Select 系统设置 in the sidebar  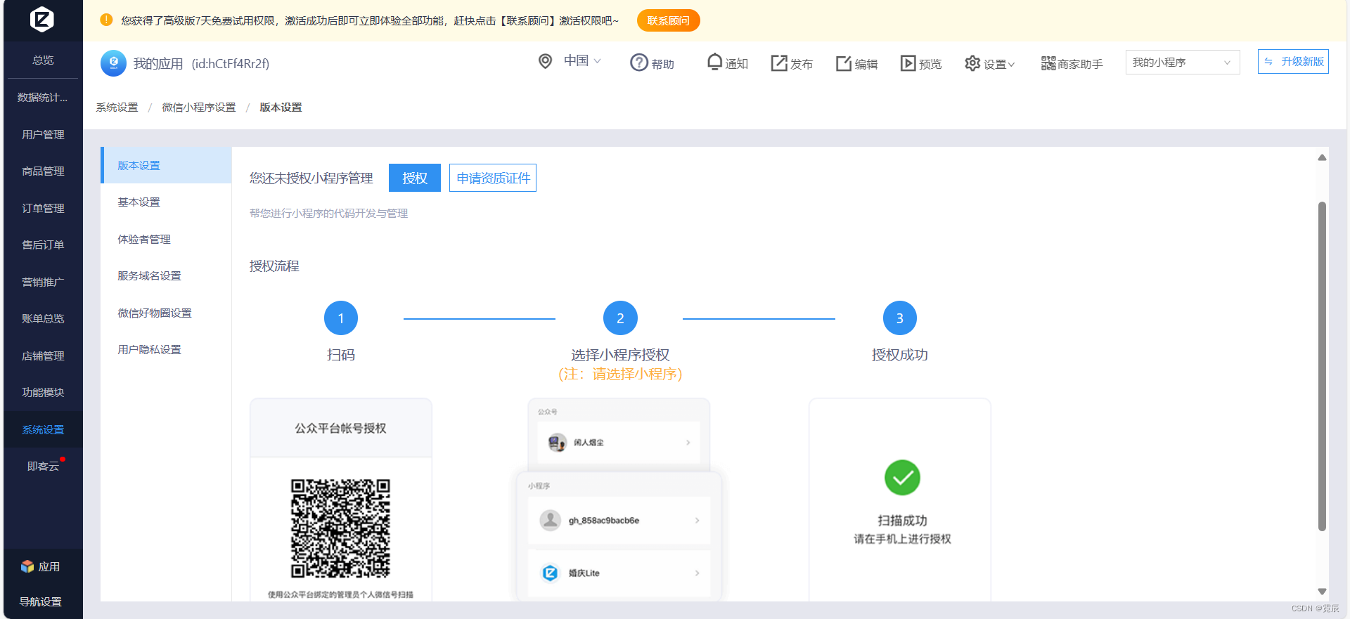[43, 429]
